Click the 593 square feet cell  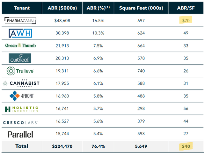tap(141, 134)
